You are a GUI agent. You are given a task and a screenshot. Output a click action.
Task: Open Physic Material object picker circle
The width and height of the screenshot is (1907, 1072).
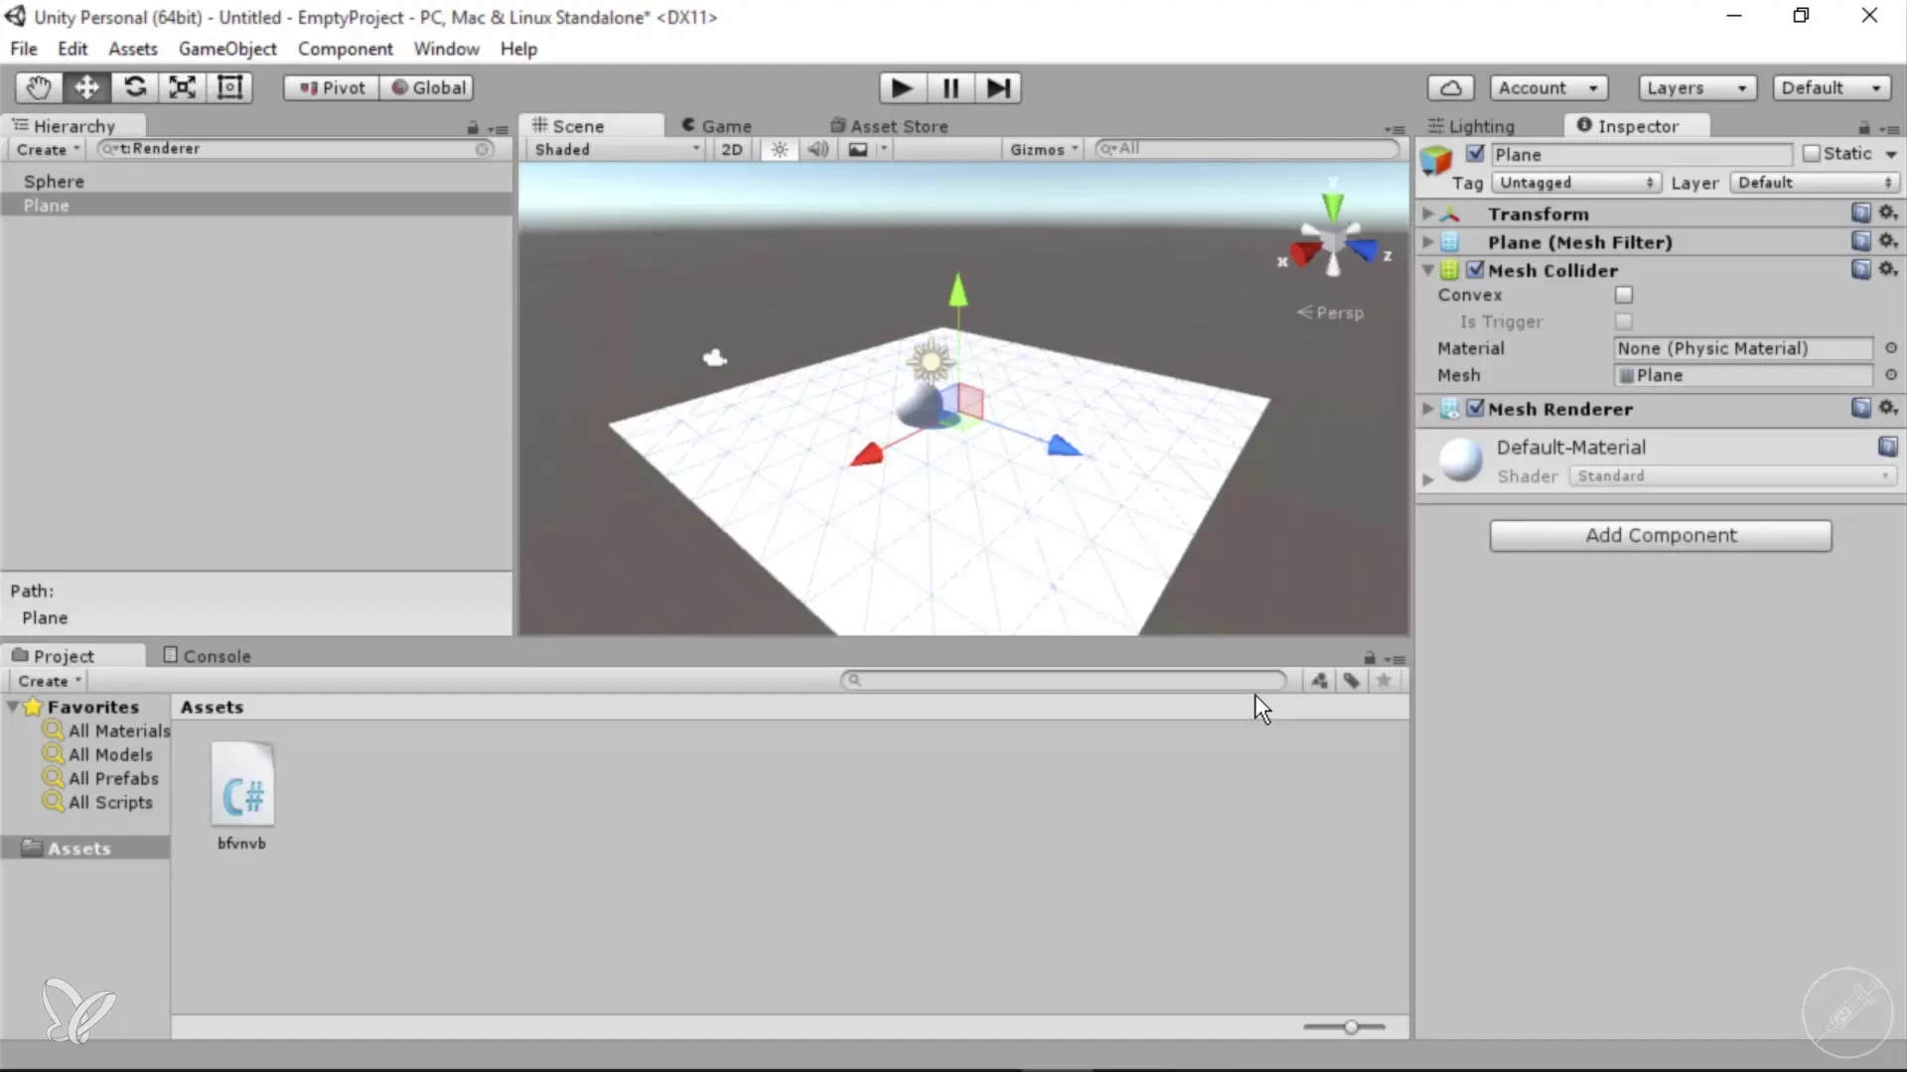[1891, 348]
